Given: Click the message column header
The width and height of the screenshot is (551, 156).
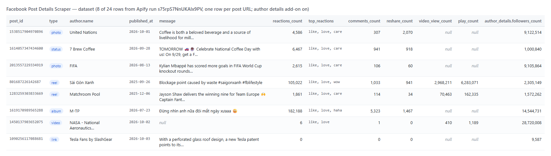Looking at the screenshot, I should 167,21.
